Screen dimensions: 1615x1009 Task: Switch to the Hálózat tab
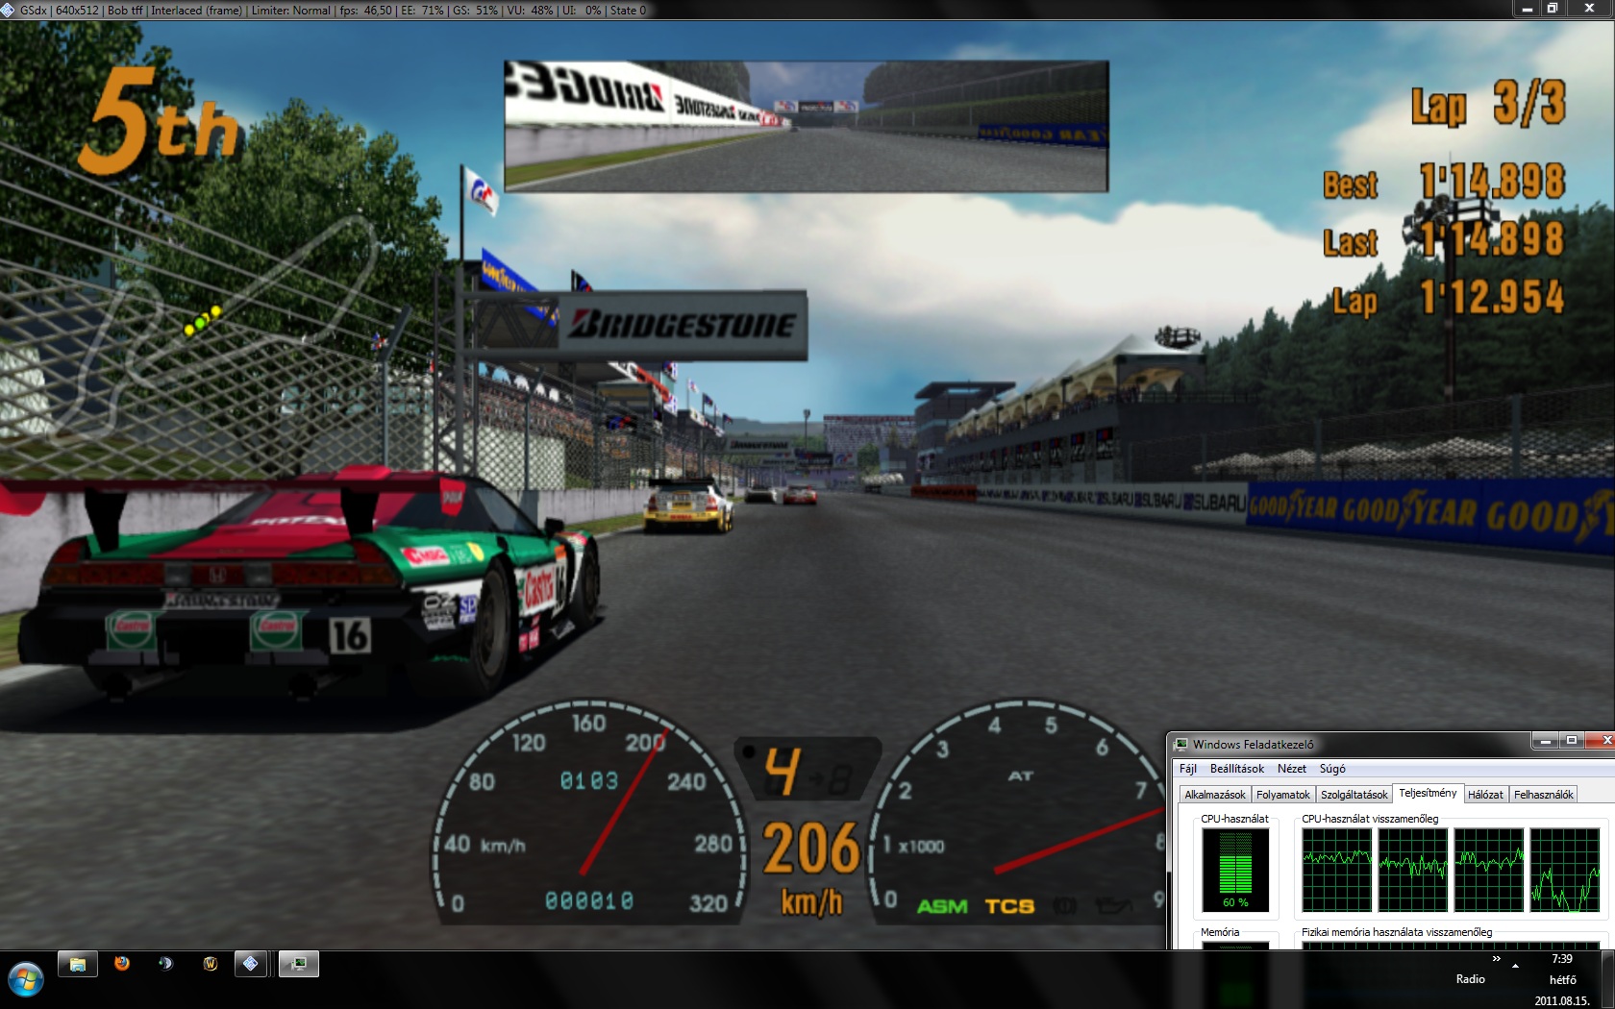click(1485, 795)
